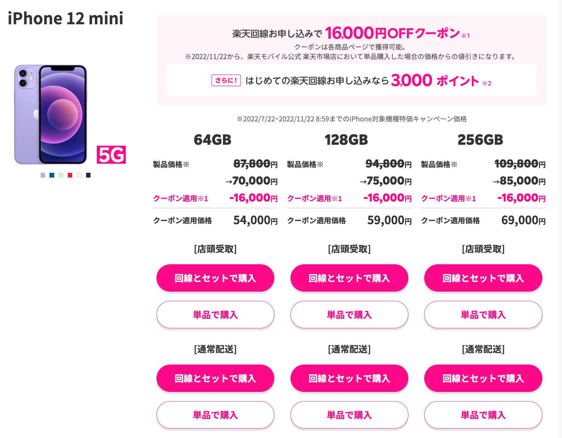Buy 128GB with line set, store pickup

click(349, 278)
